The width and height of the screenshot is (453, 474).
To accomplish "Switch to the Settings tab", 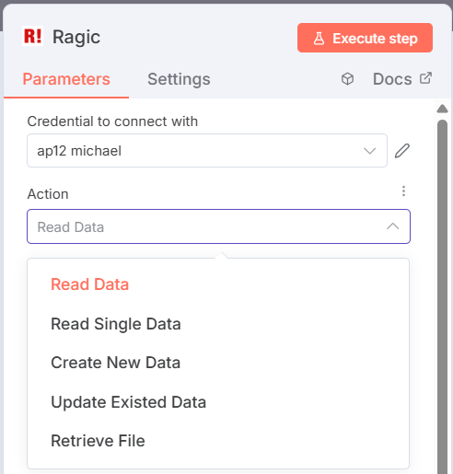I will click(x=179, y=79).
